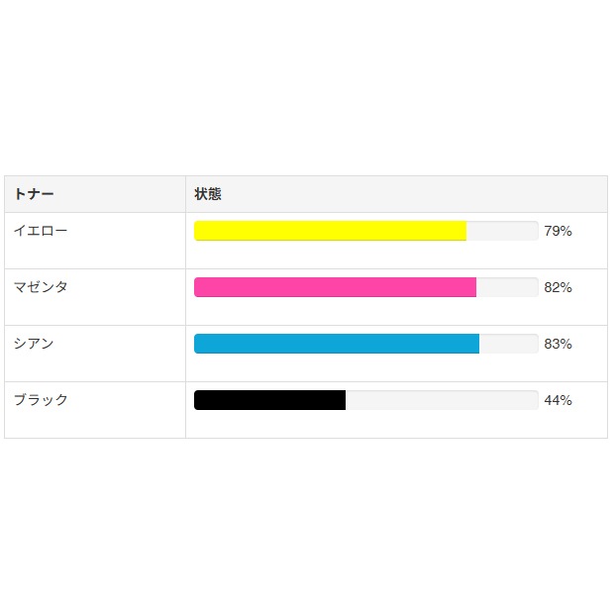Click the 82% magenta toner value

(558, 287)
